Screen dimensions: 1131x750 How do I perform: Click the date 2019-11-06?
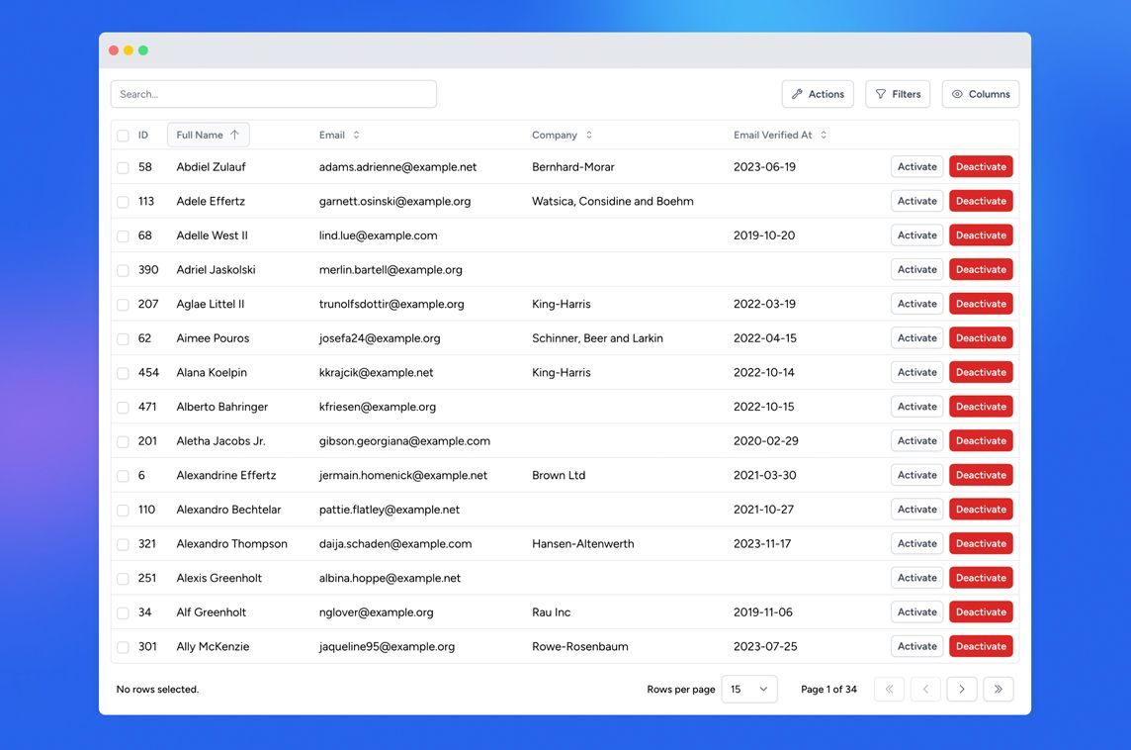[x=763, y=612]
